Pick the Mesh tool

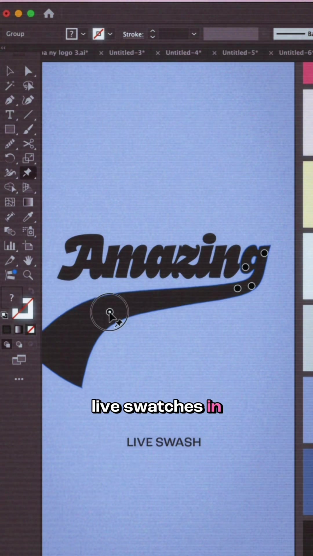10,202
